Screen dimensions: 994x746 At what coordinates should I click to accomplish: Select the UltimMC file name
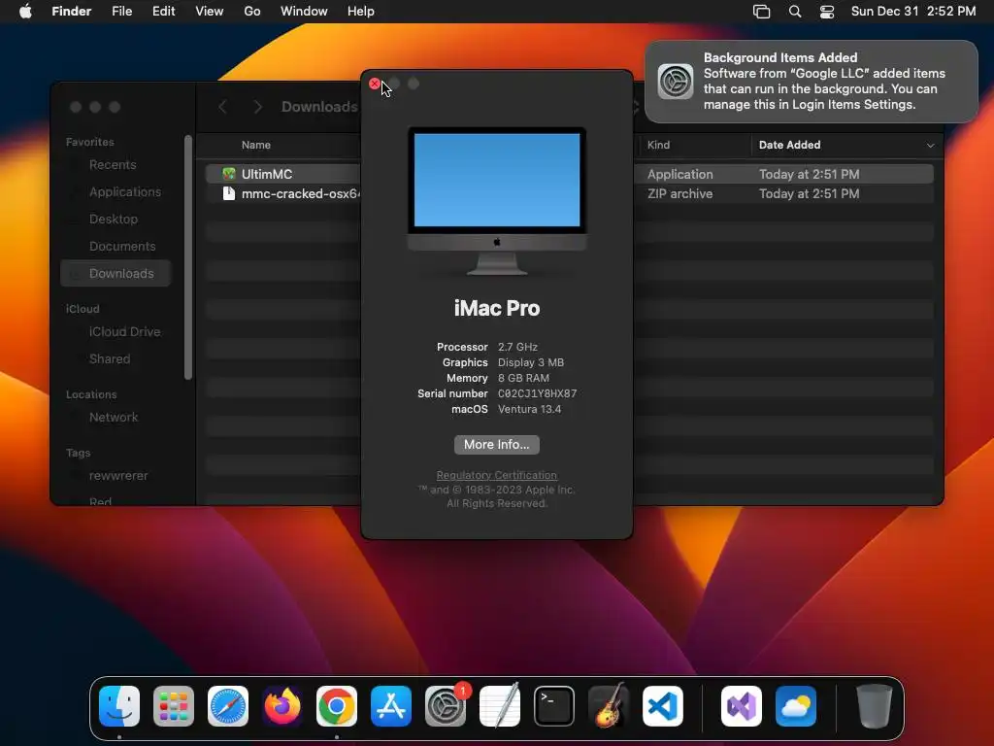point(267,174)
